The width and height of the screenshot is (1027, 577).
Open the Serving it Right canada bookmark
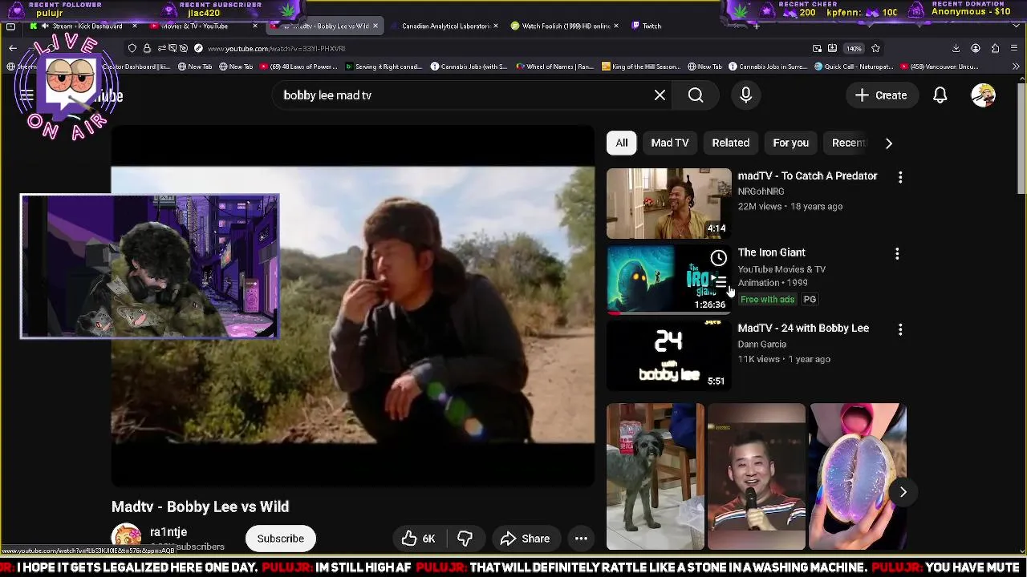point(382,67)
